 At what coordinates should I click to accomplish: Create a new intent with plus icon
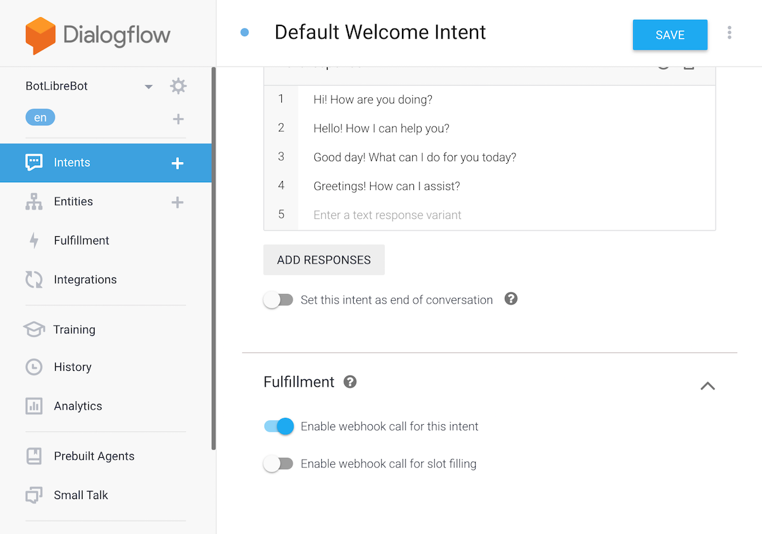(178, 163)
